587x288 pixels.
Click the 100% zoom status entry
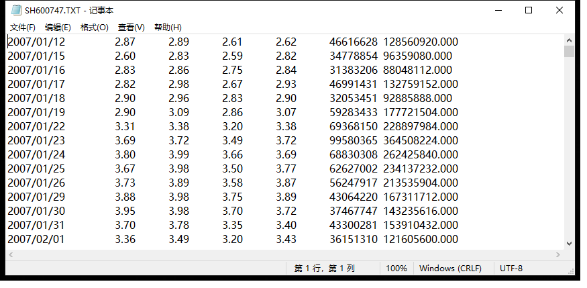point(396,269)
